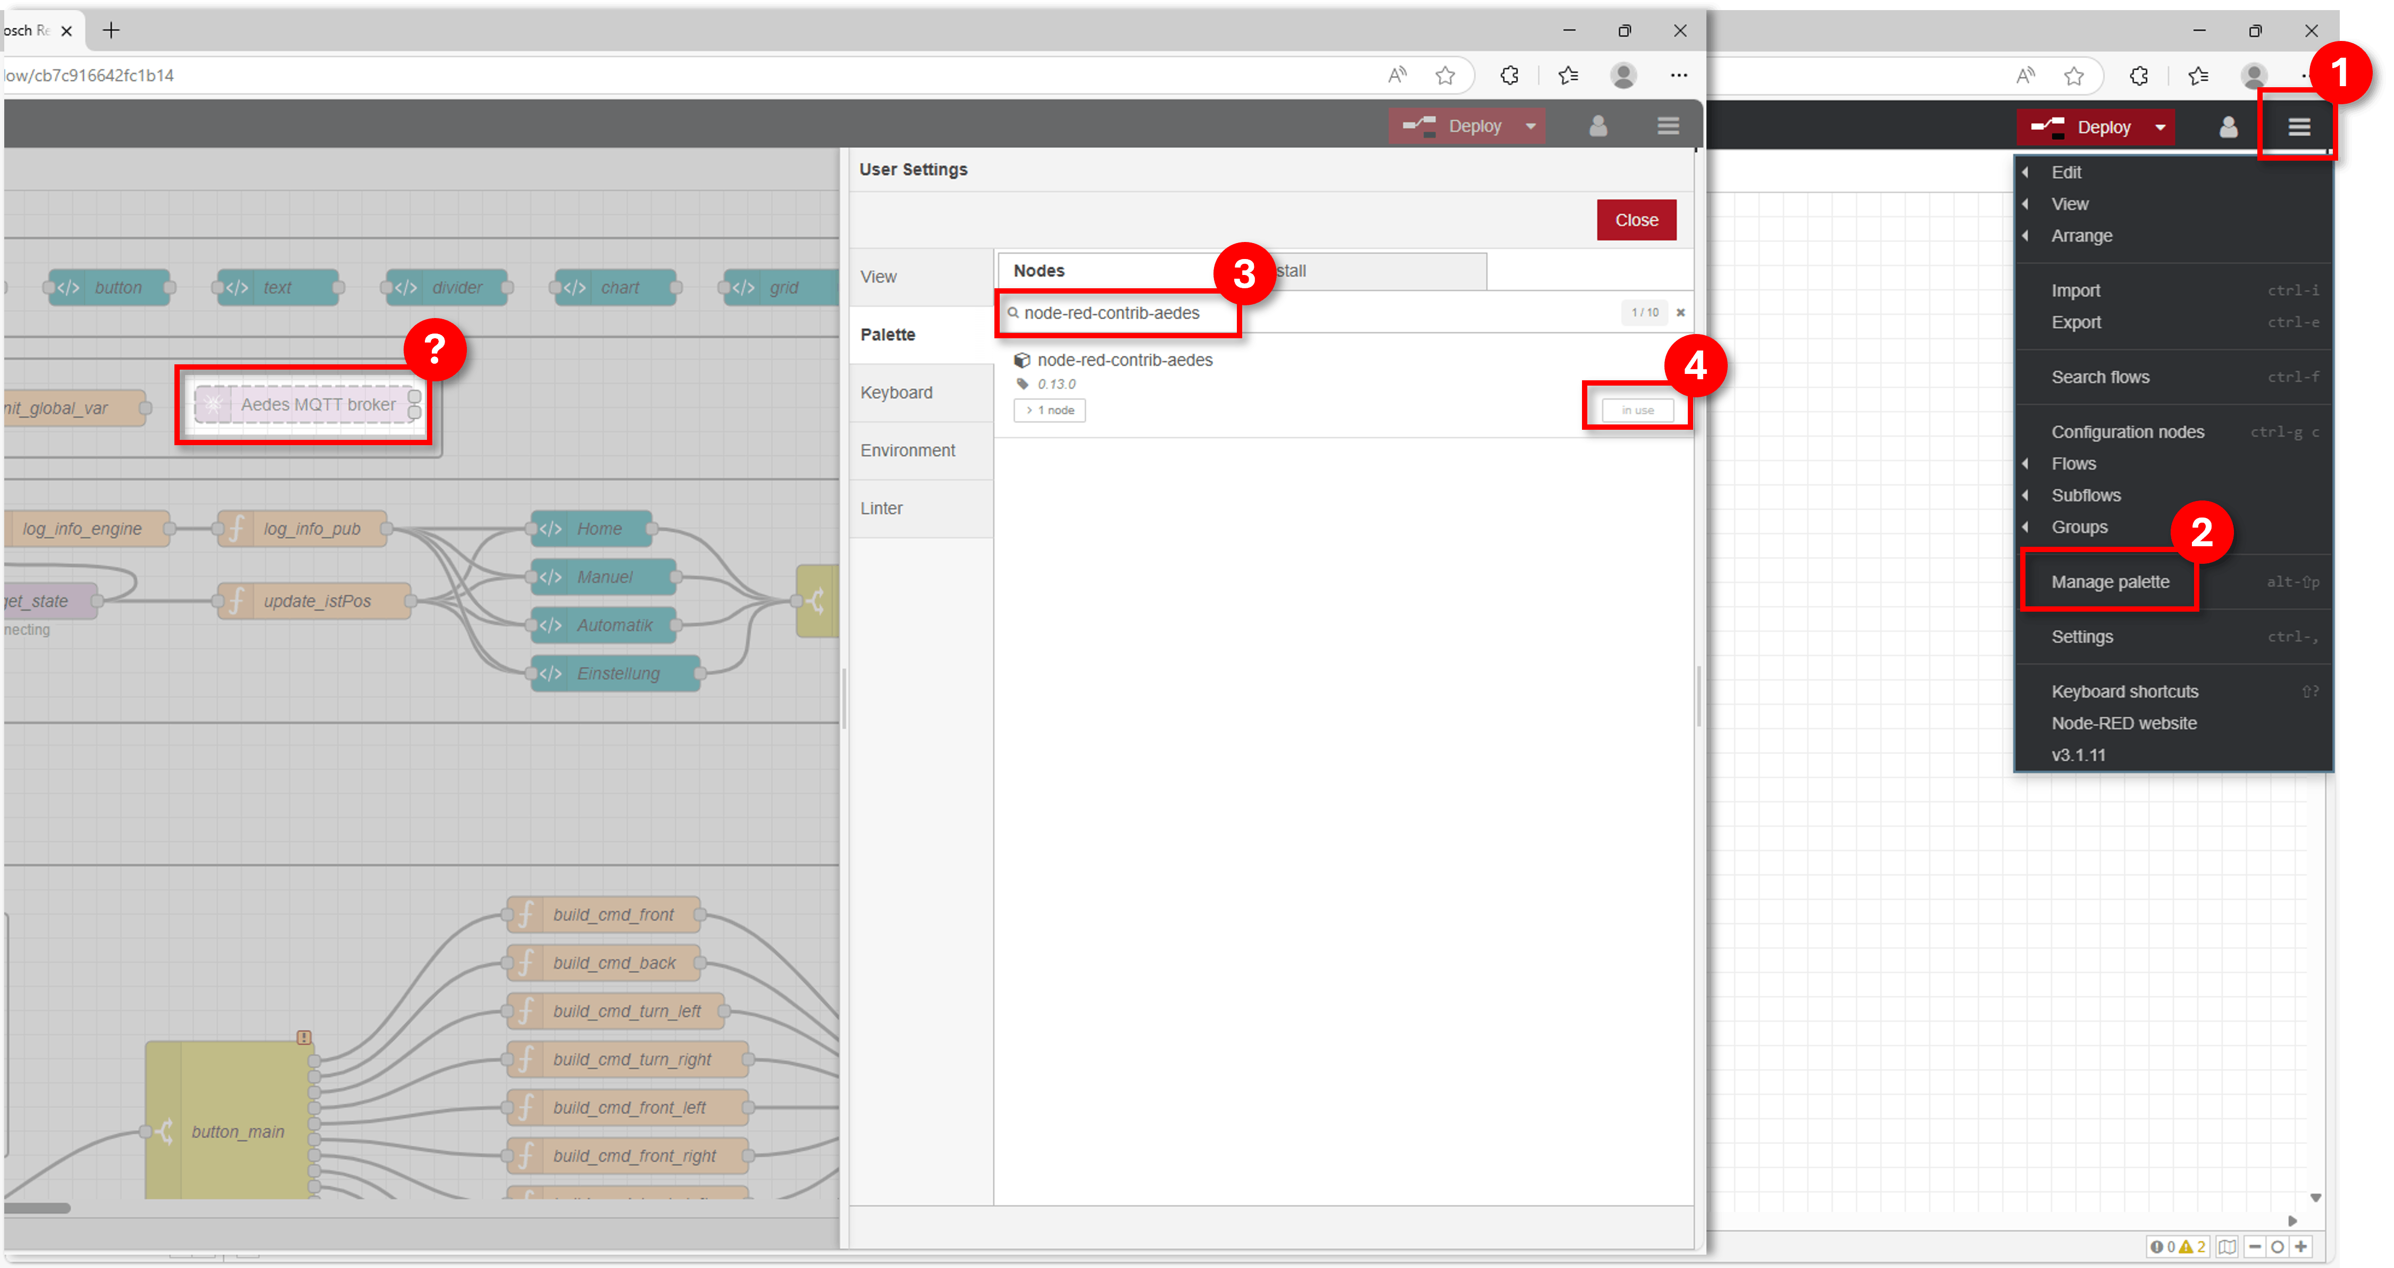Open the Linter settings section
2394x1268 pixels.
[921, 507]
